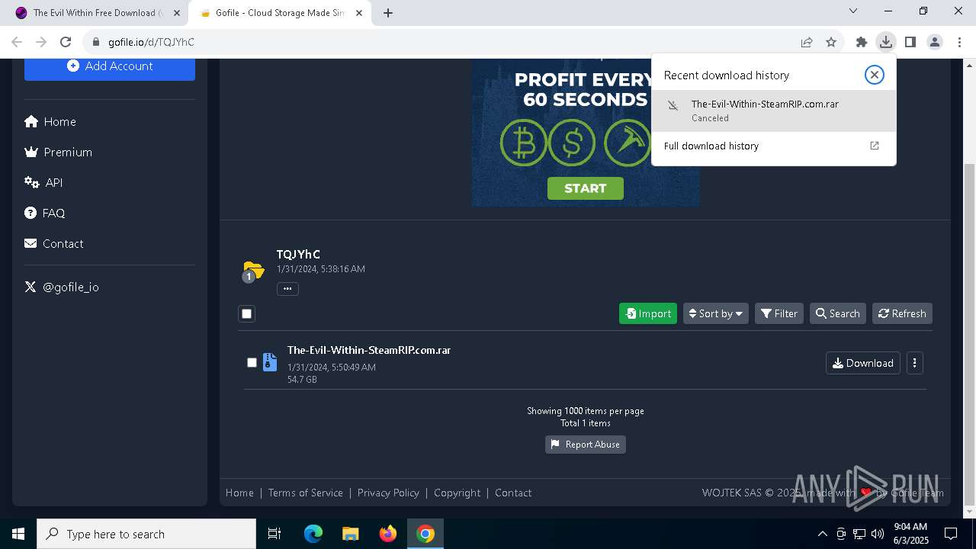
Task: Click the volume tray icon
Action: click(x=878, y=534)
